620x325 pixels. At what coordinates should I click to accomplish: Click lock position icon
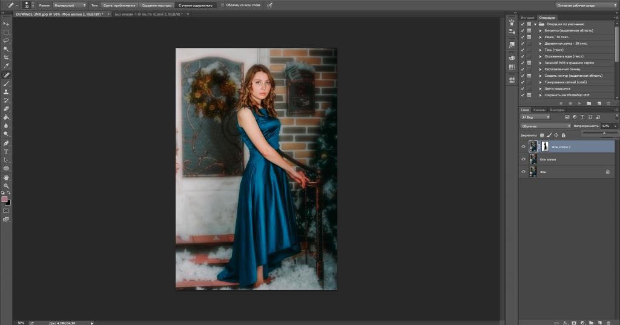(x=556, y=135)
